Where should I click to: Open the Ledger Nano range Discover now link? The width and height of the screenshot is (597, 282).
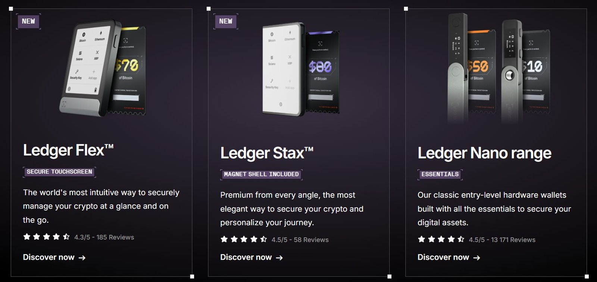[448, 257]
